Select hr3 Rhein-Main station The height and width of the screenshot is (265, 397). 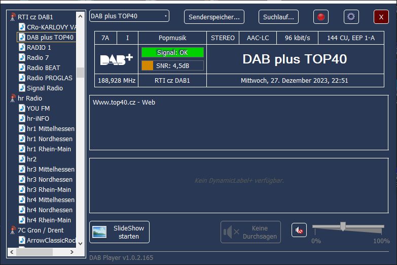tap(49, 189)
